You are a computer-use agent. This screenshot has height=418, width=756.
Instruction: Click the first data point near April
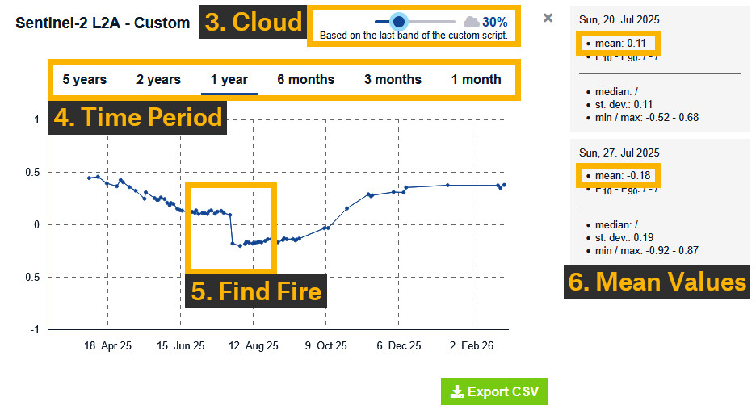pyautogui.click(x=89, y=178)
